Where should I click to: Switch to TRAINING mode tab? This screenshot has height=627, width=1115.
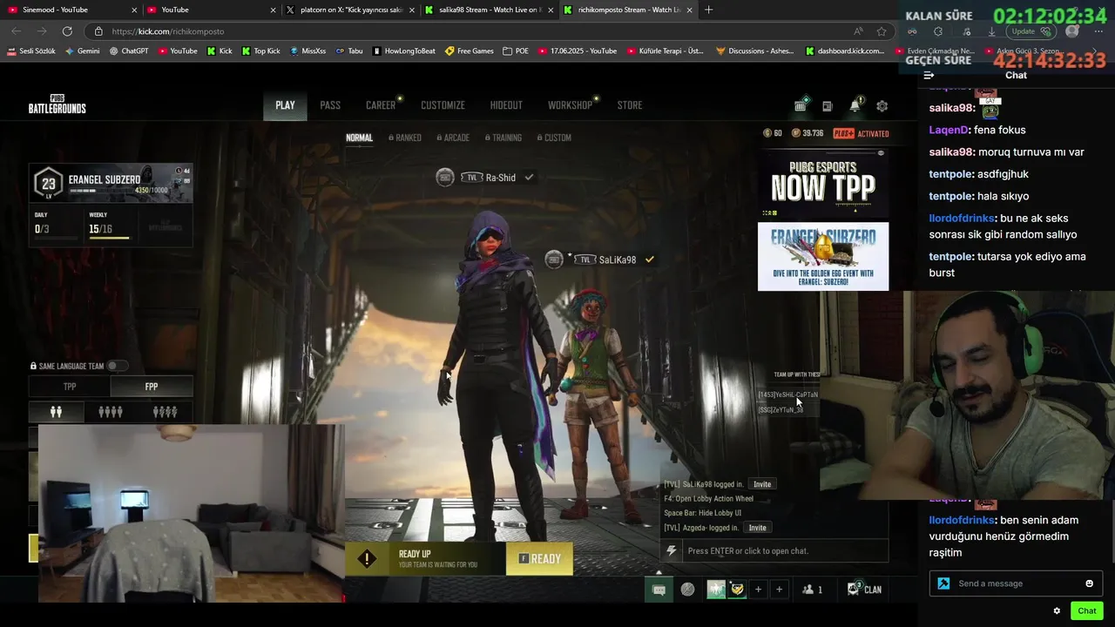[x=503, y=138]
